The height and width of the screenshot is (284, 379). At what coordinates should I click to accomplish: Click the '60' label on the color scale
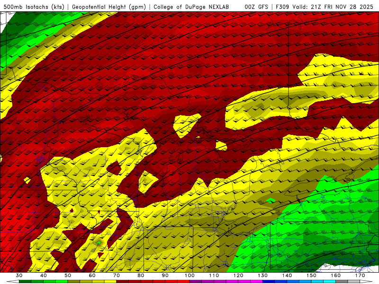tap(92, 275)
